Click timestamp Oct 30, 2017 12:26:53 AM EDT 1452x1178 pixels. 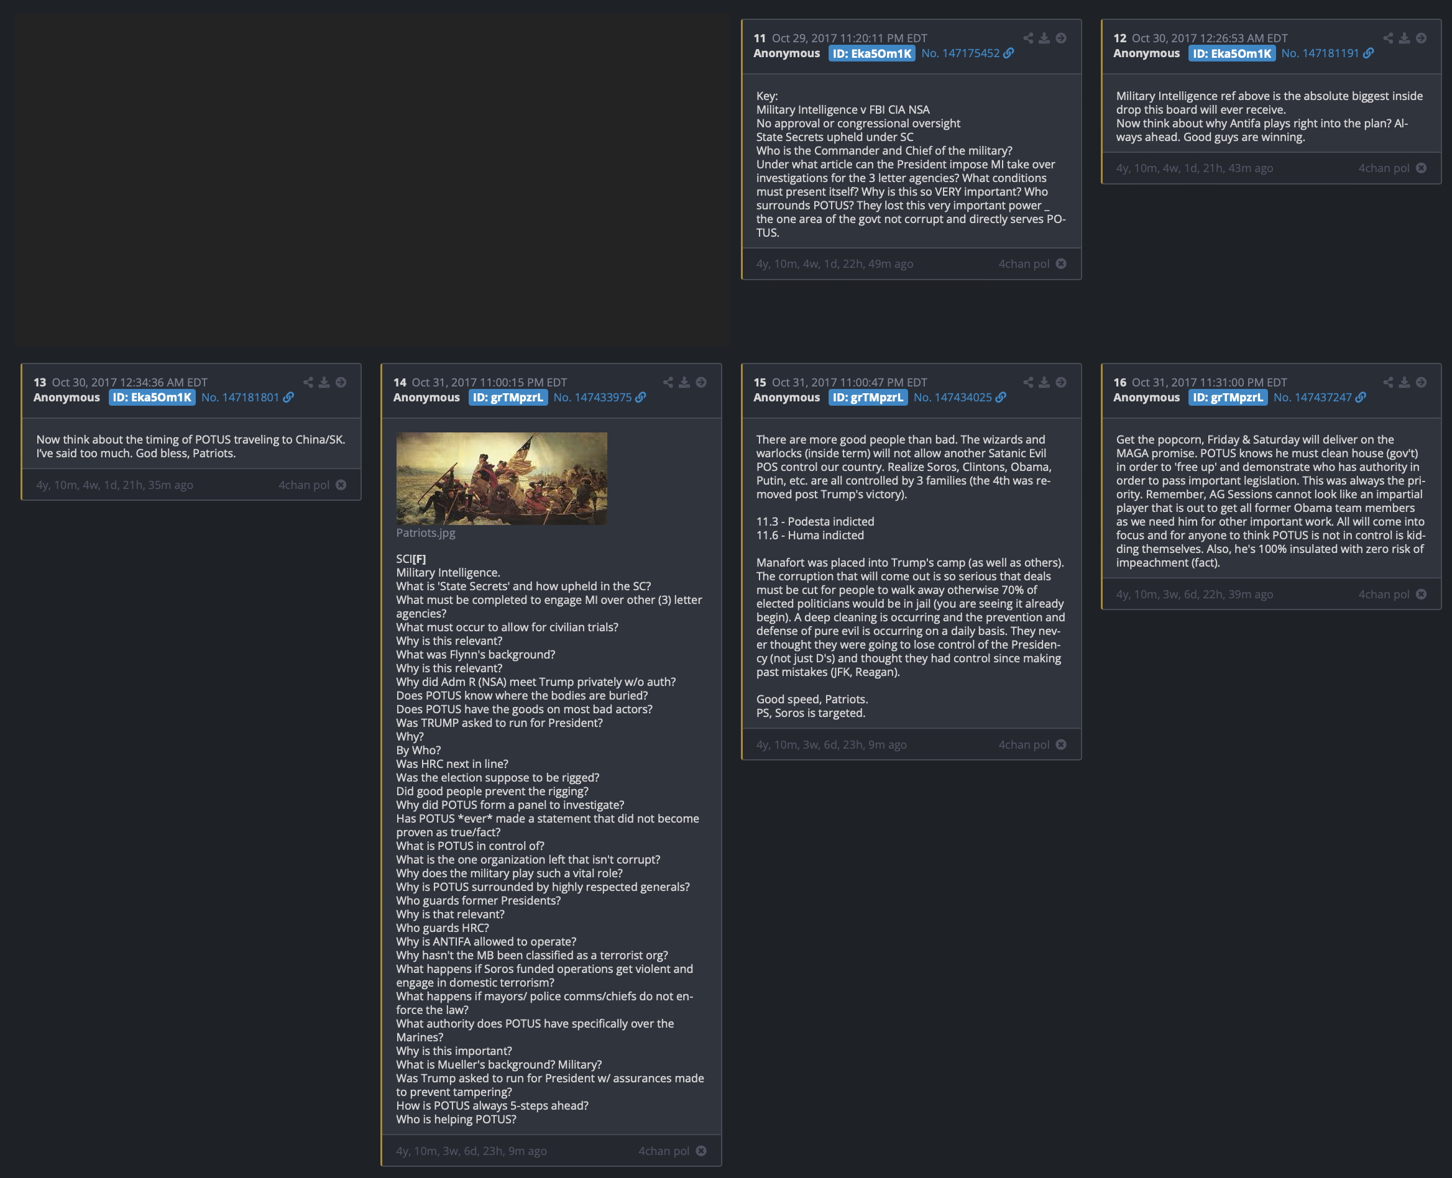click(1209, 38)
